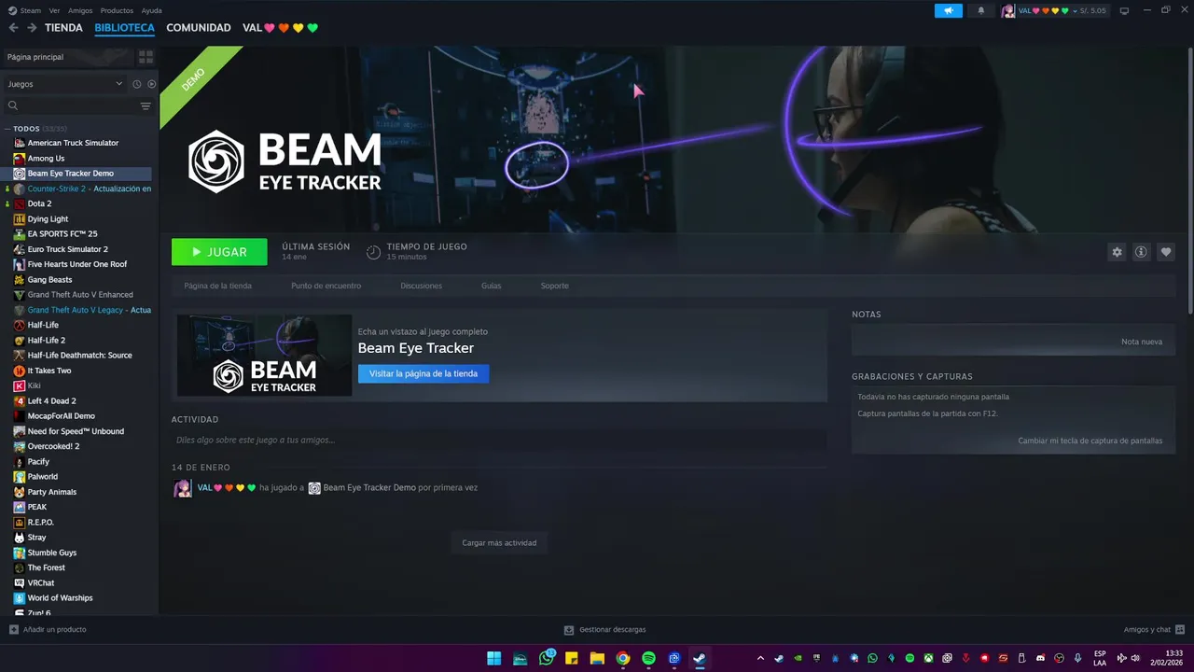
Task: Click the main page vertical scrollbar
Action: pyautogui.click(x=1189, y=182)
